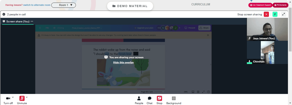Click the Canva Share button
The image size is (292, 105).
(204, 28)
